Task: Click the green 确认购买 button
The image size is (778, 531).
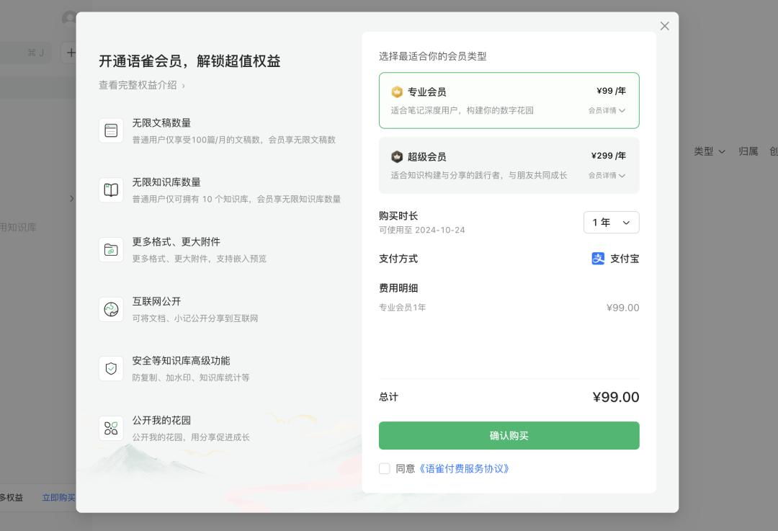Action: (509, 436)
